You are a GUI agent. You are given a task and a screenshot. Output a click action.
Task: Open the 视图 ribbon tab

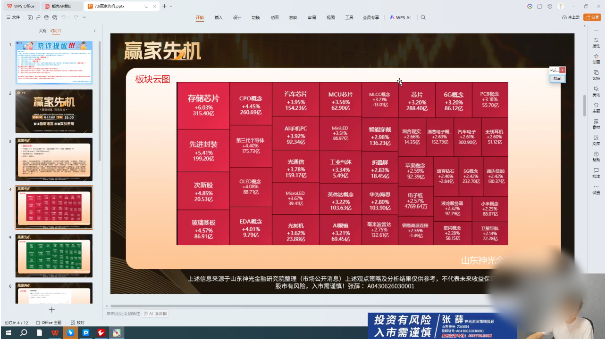[x=330, y=17]
